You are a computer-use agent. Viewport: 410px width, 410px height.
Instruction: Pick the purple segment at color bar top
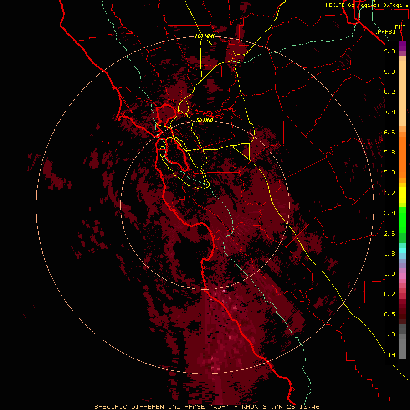[402, 46]
